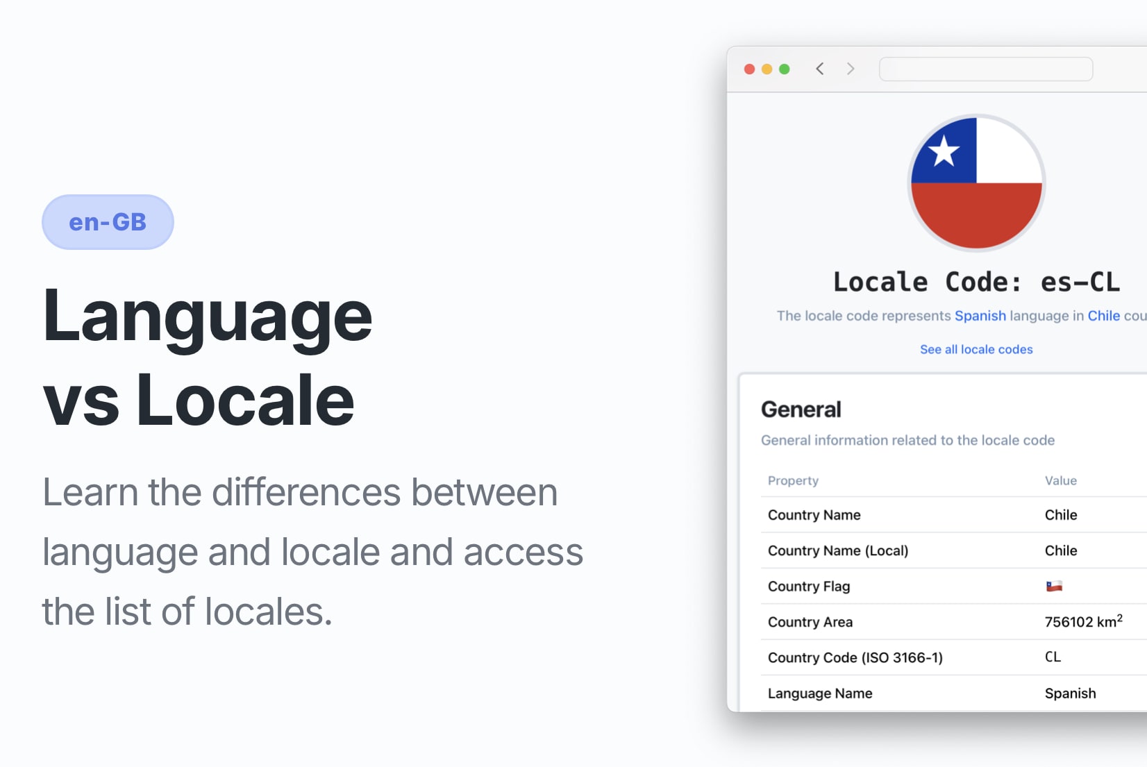Select the Country Name (Local) row label
1147x767 pixels.
click(x=837, y=550)
